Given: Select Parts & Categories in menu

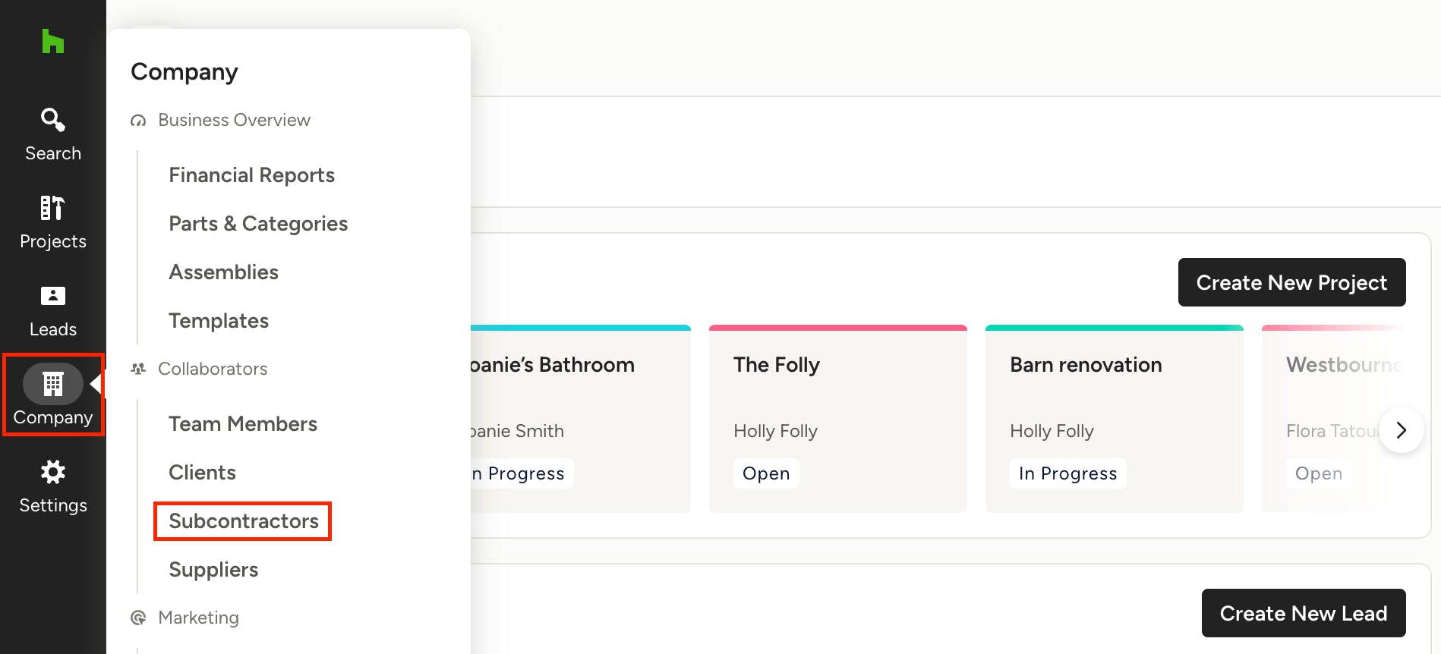Looking at the screenshot, I should 258,224.
